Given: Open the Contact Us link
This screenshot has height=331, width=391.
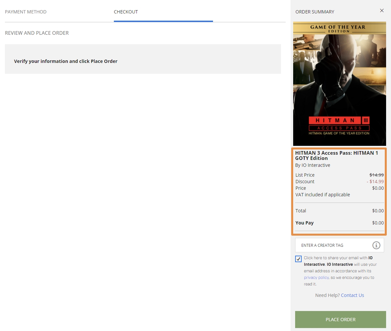Looking at the screenshot, I should tap(352, 295).
